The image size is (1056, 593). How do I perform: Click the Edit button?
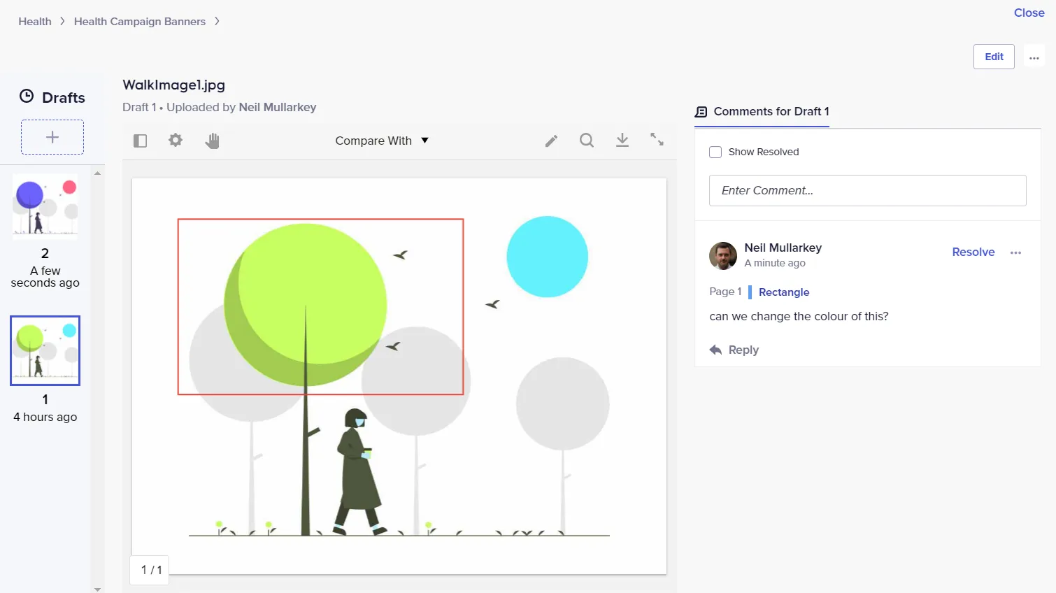point(994,57)
